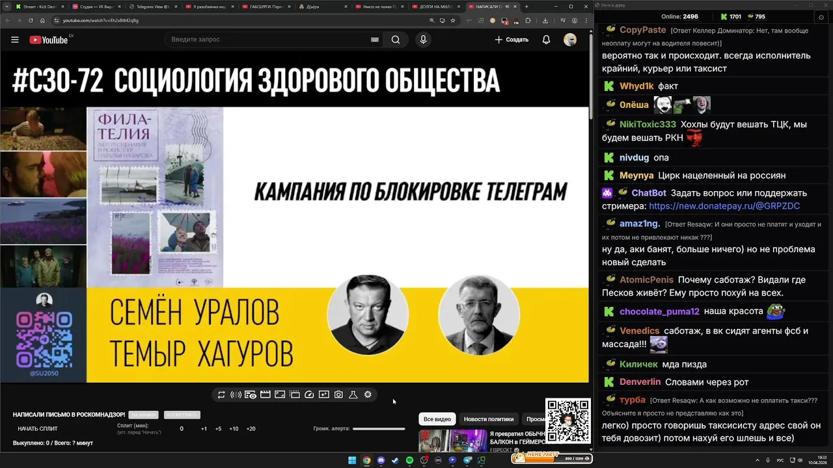Image resolution: width=833 pixels, height=468 pixels.
Task: Click the Online: 2496 viewer counter
Action: click(x=679, y=16)
